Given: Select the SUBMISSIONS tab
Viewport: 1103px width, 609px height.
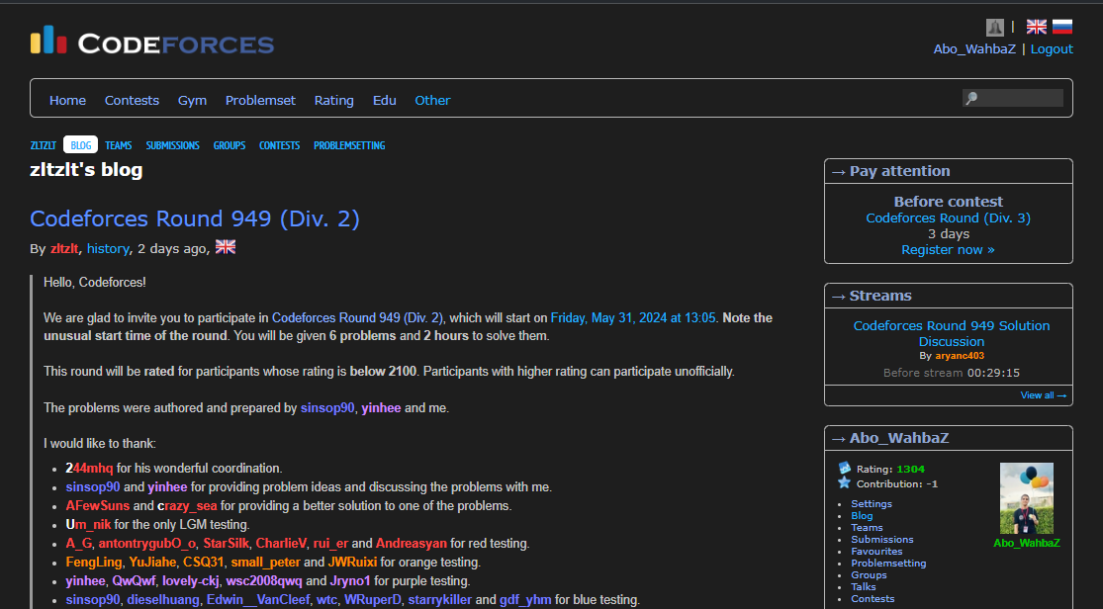Looking at the screenshot, I should point(172,145).
